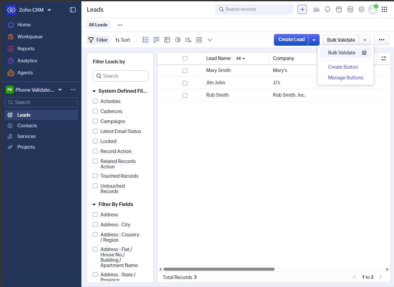394x287 pixels.
Task: Click the Create Button link
Action: pyautogui.click(x=343, y=67)
